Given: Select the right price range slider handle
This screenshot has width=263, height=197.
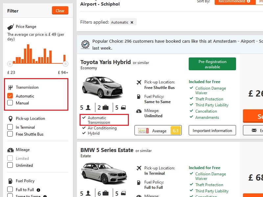Looking at the screenshot, I should pyautogui.click(x=65, y=64).
